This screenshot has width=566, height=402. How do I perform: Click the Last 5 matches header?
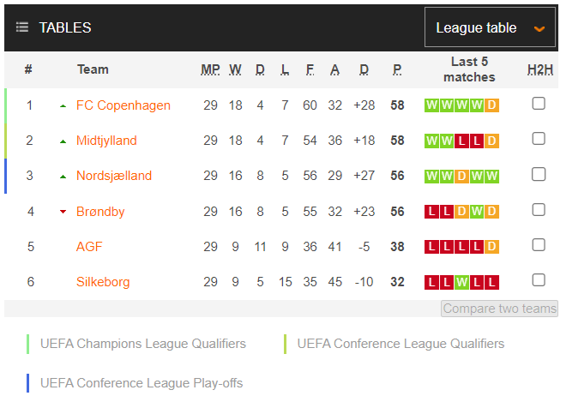(469, 69)
